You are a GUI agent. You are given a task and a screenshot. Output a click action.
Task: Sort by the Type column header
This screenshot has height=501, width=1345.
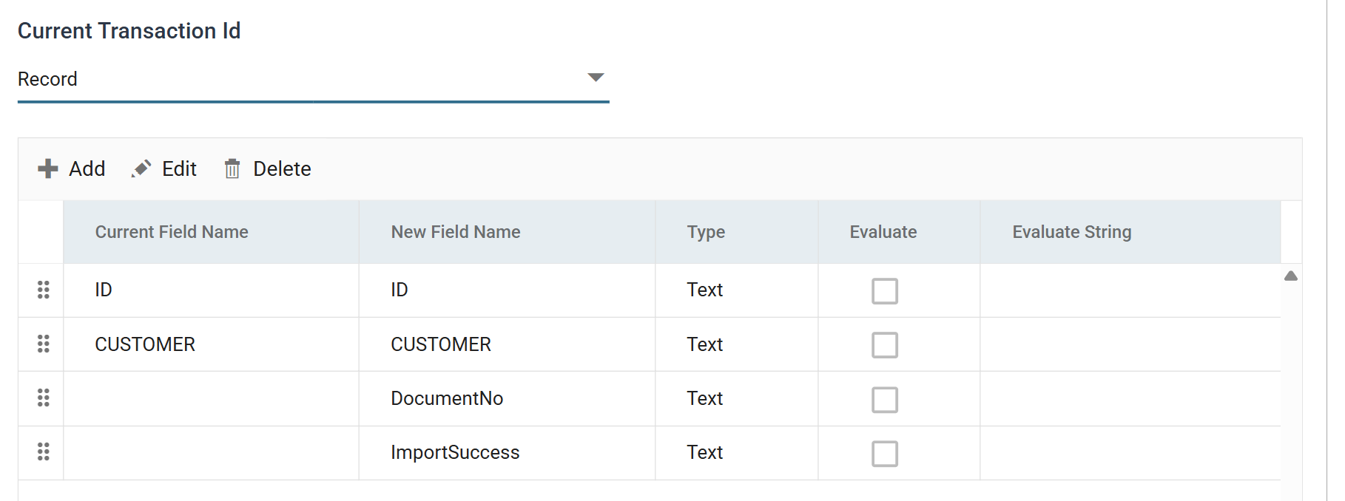[x=737, y=232]
